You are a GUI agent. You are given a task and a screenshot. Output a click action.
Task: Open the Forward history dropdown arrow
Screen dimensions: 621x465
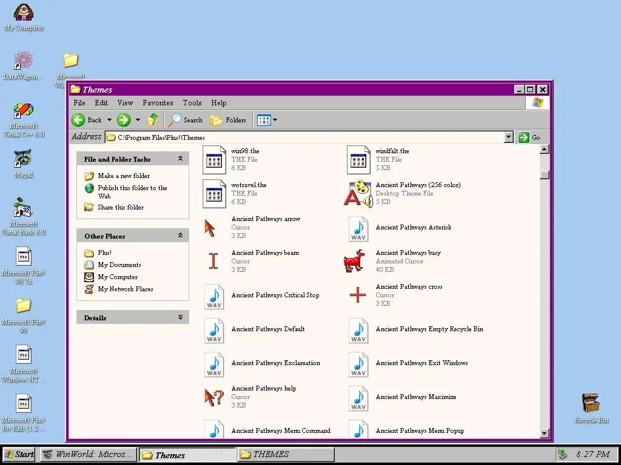coord(138,120)
